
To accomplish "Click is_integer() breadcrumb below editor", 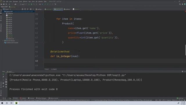I will tap(54, 69).
